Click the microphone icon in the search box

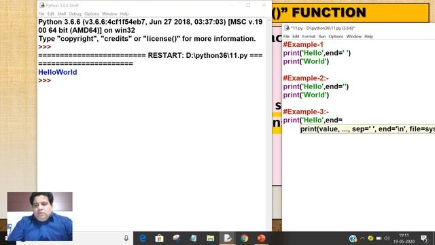tap(126, 238)
